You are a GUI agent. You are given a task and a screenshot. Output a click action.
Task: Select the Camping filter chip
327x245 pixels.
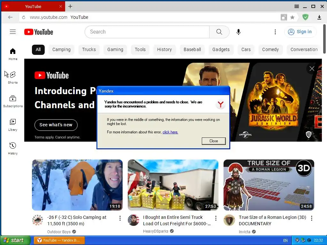click(61, 49)
